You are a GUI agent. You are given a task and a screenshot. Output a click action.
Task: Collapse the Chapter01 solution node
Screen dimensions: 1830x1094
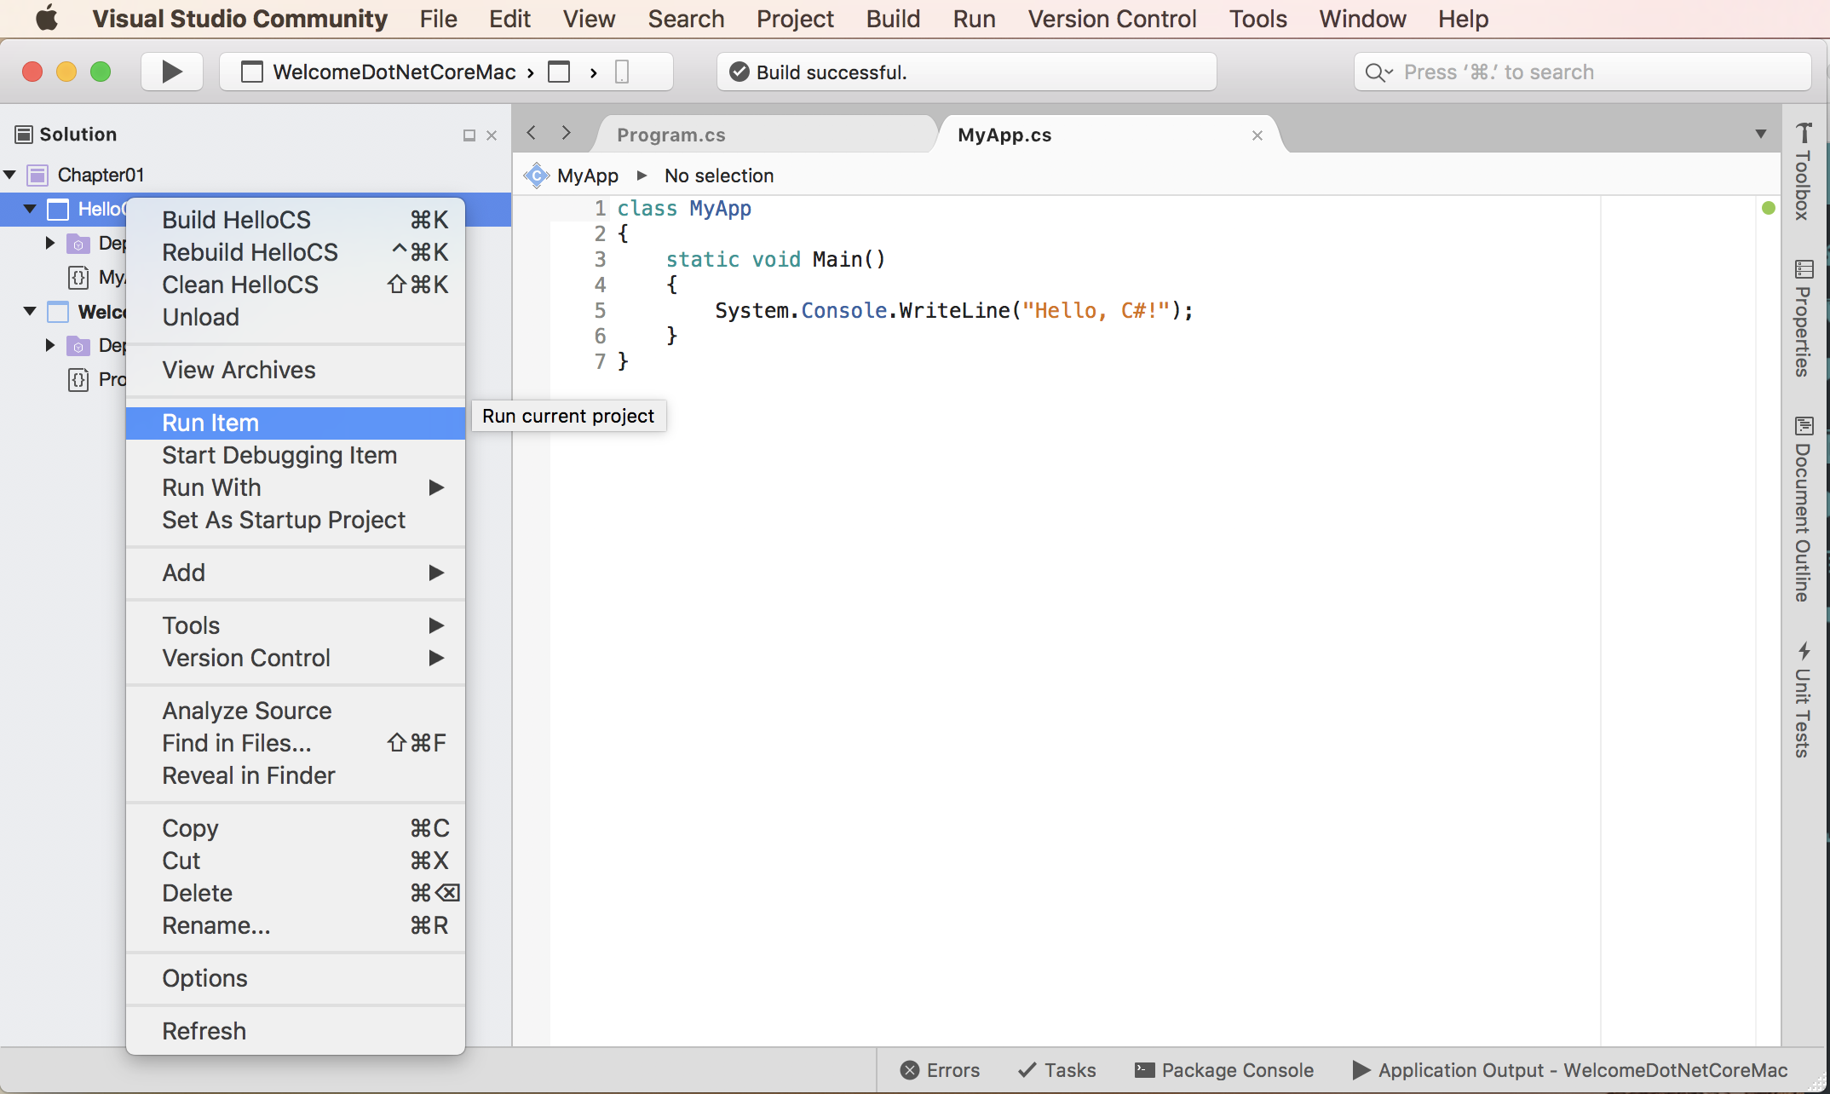[x=10, y=175]
